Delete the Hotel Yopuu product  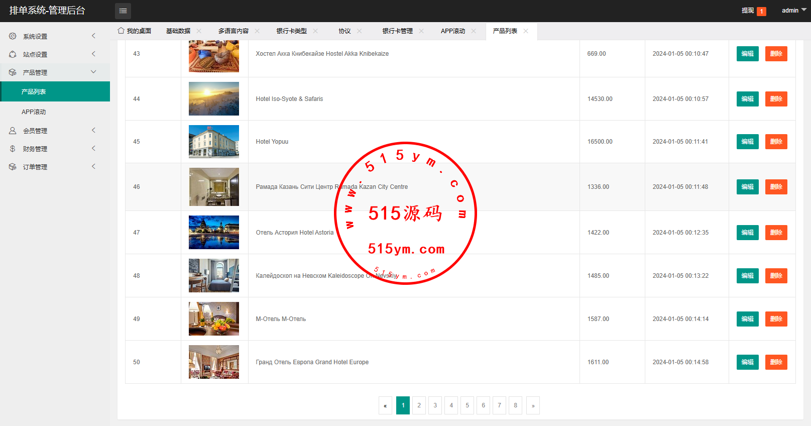point(776,142)
